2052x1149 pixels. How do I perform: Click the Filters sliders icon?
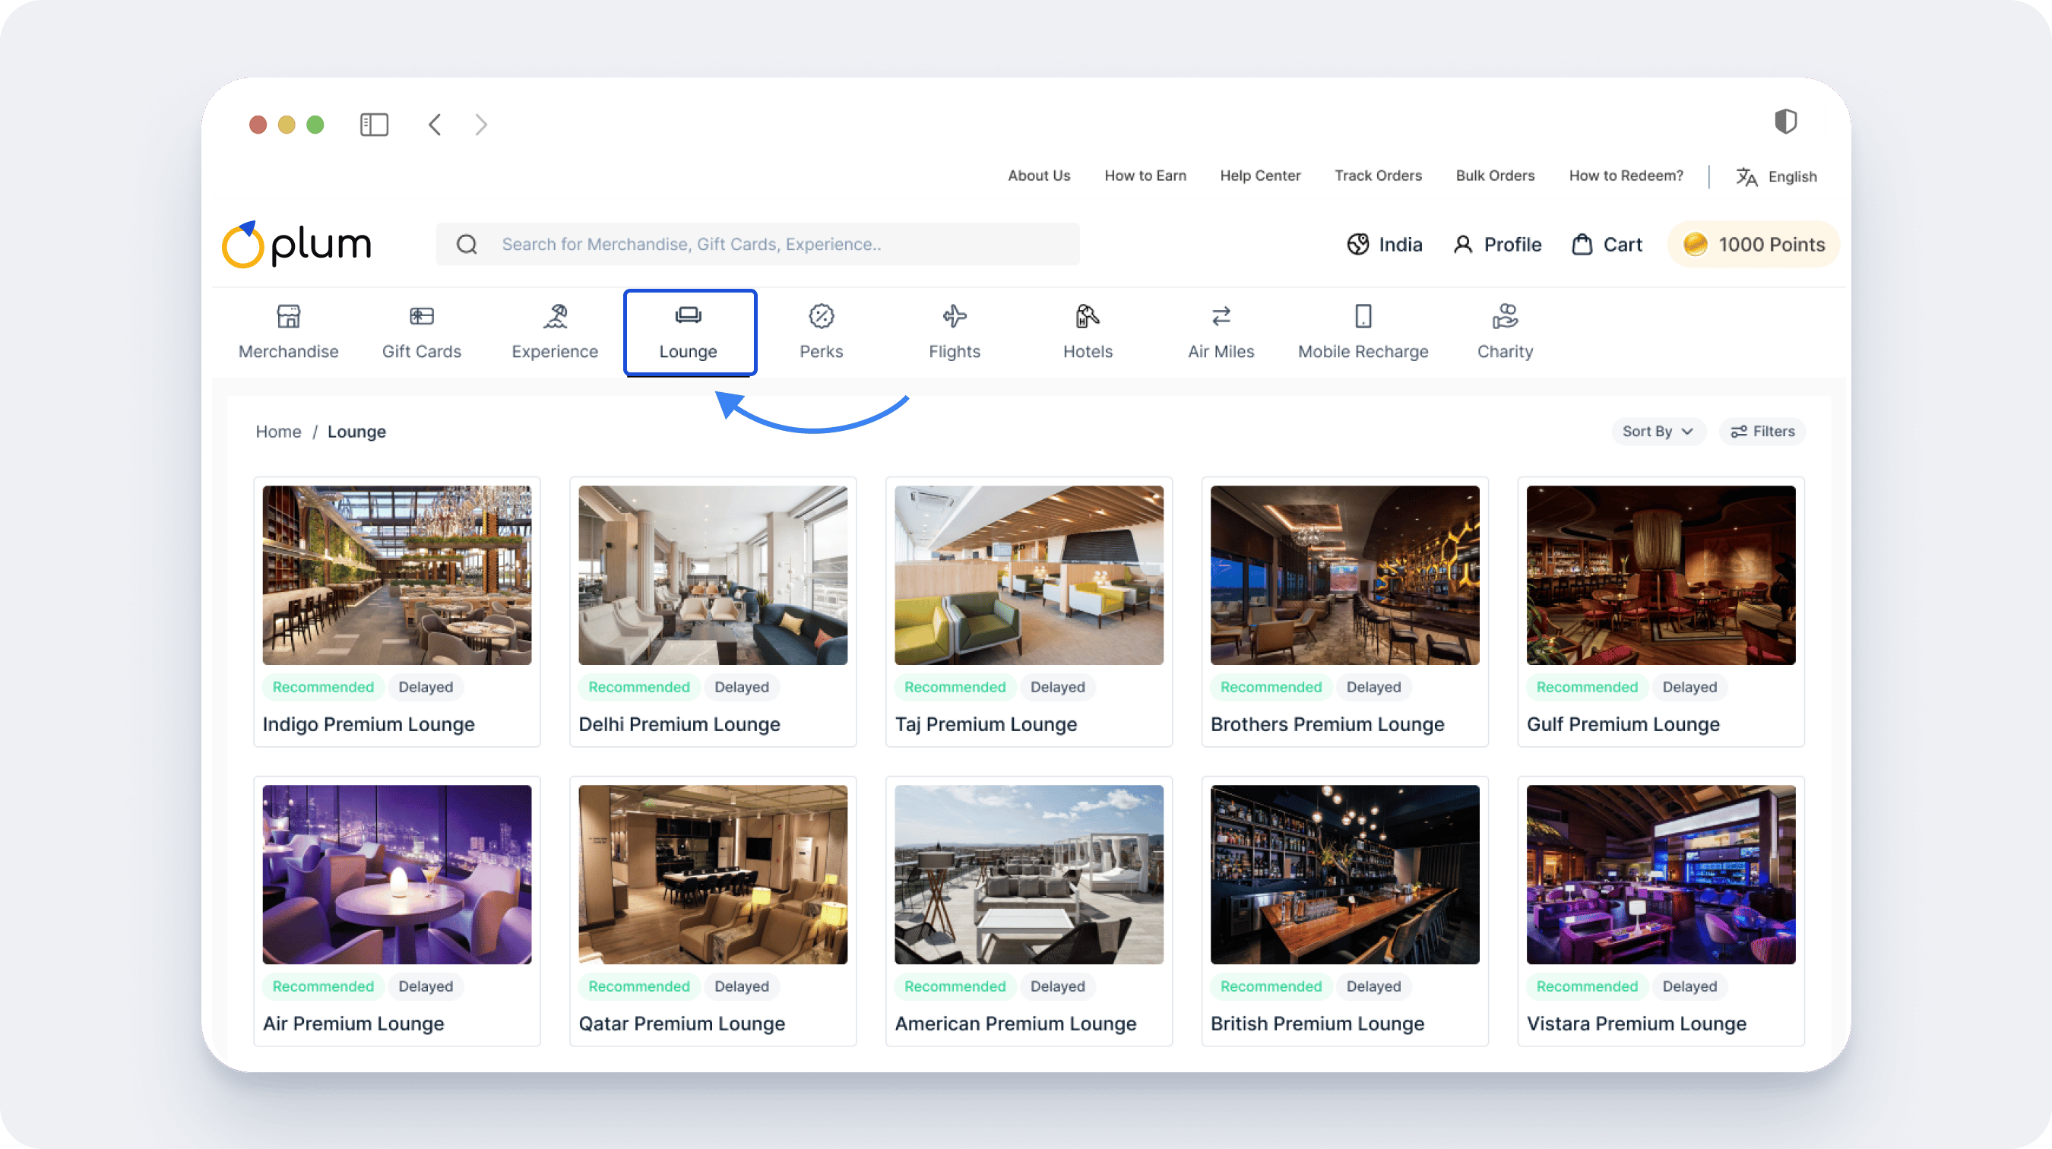pos(1739,432)
